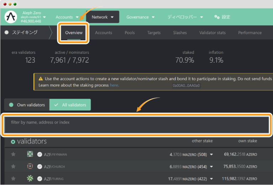Click the Aleph Zero logo icon
Viewport: 273px width, 185px height.
point(11,17)
